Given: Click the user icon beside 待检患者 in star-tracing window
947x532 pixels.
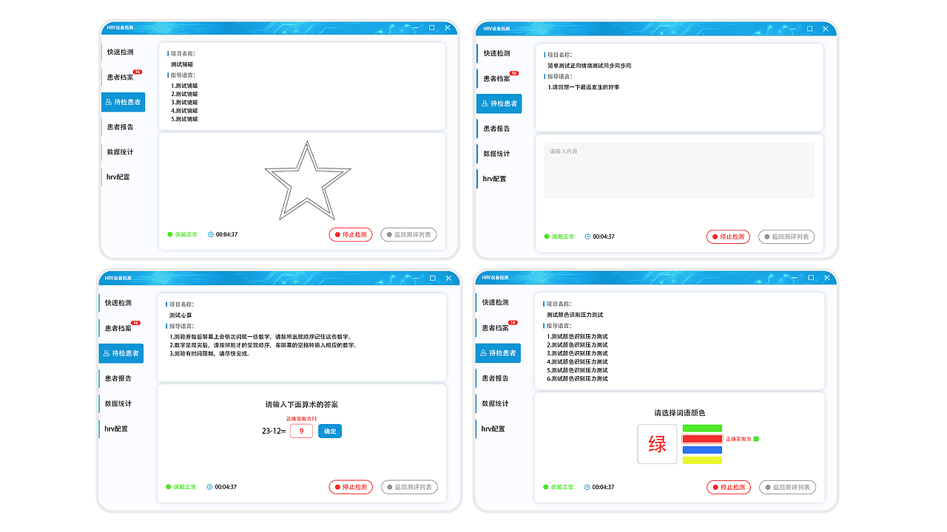Looking at the screenshot, I should click(109, 102).
